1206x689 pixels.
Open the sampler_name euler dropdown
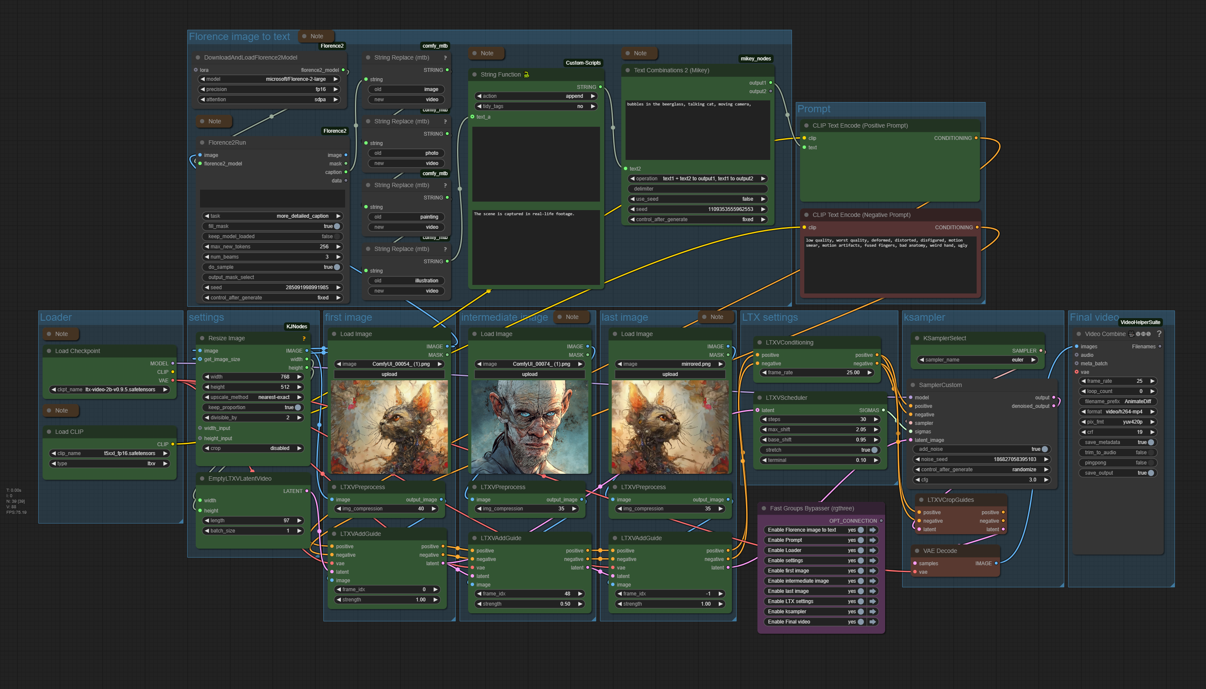coord(978,360)
